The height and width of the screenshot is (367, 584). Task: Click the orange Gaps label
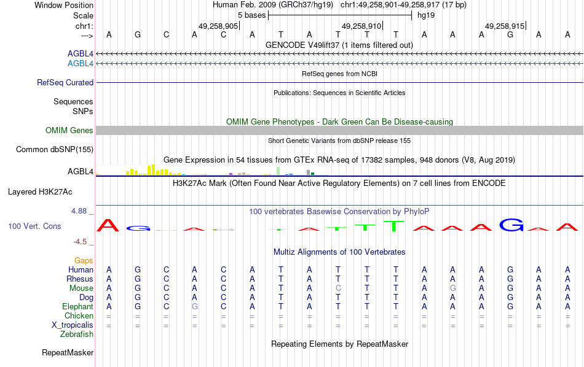(x=84, y=261)
